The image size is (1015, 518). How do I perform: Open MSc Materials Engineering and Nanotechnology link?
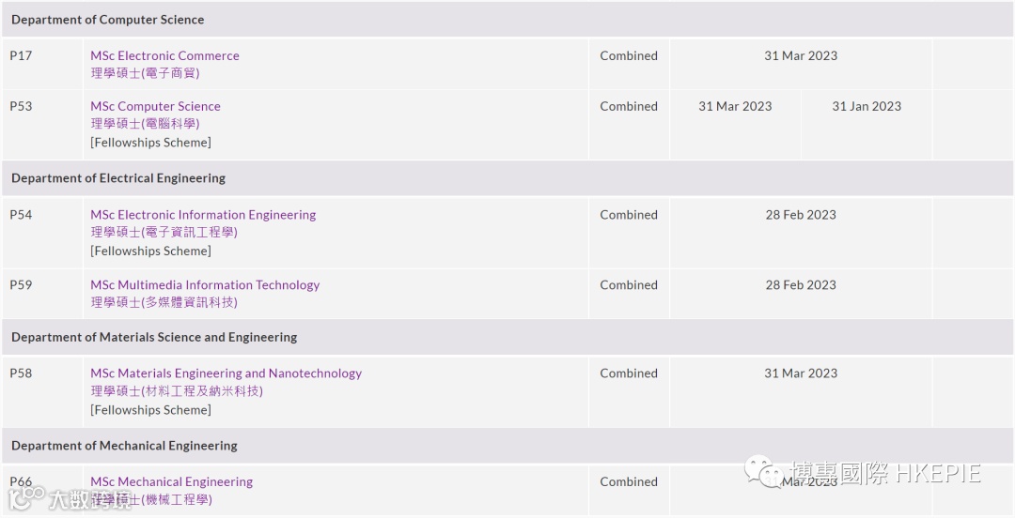(226, 373)
